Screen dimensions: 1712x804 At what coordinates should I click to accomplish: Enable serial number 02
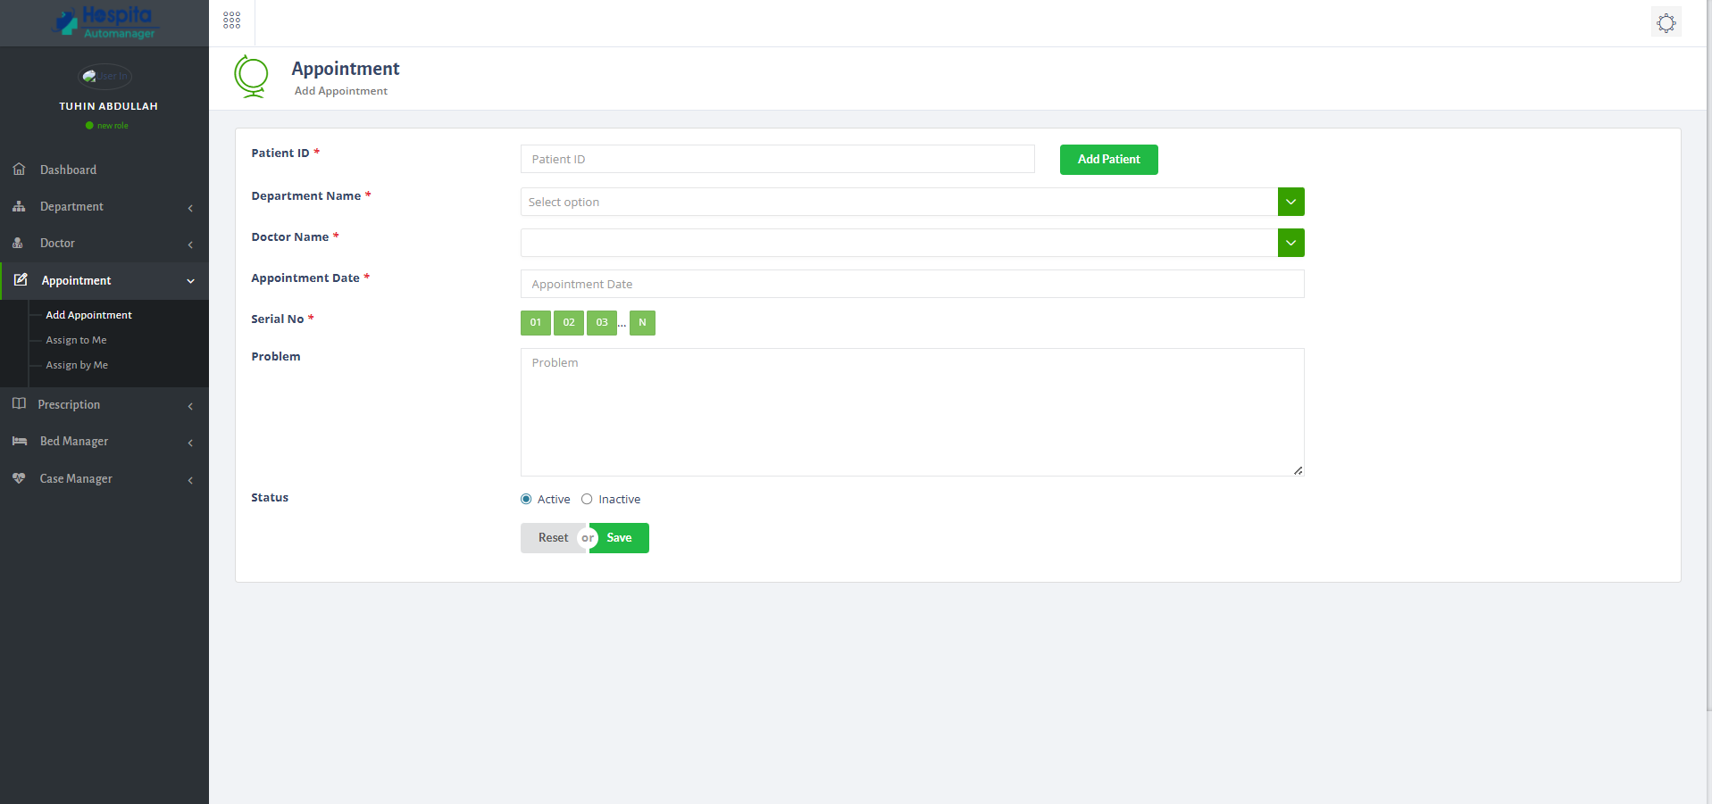[569, 322]
